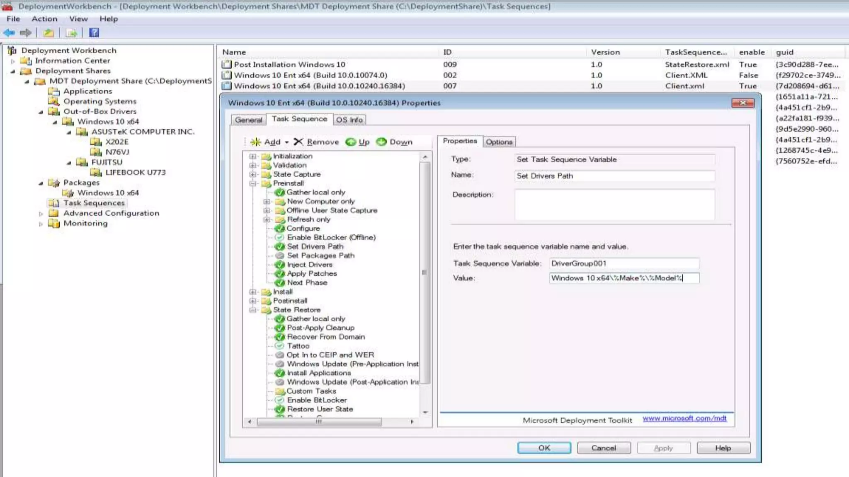Expand the Advanced Configuration node

[x=41, y=214]
